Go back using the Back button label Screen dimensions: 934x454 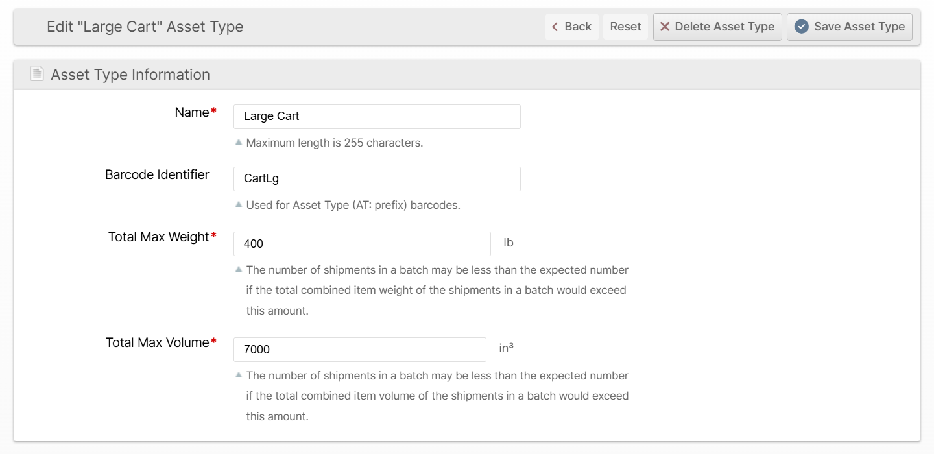(578, 27)
